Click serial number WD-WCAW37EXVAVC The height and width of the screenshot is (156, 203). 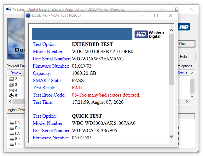tap(98, 59)
